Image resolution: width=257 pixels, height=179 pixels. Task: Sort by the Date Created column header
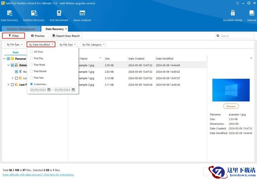coord(141,59)
